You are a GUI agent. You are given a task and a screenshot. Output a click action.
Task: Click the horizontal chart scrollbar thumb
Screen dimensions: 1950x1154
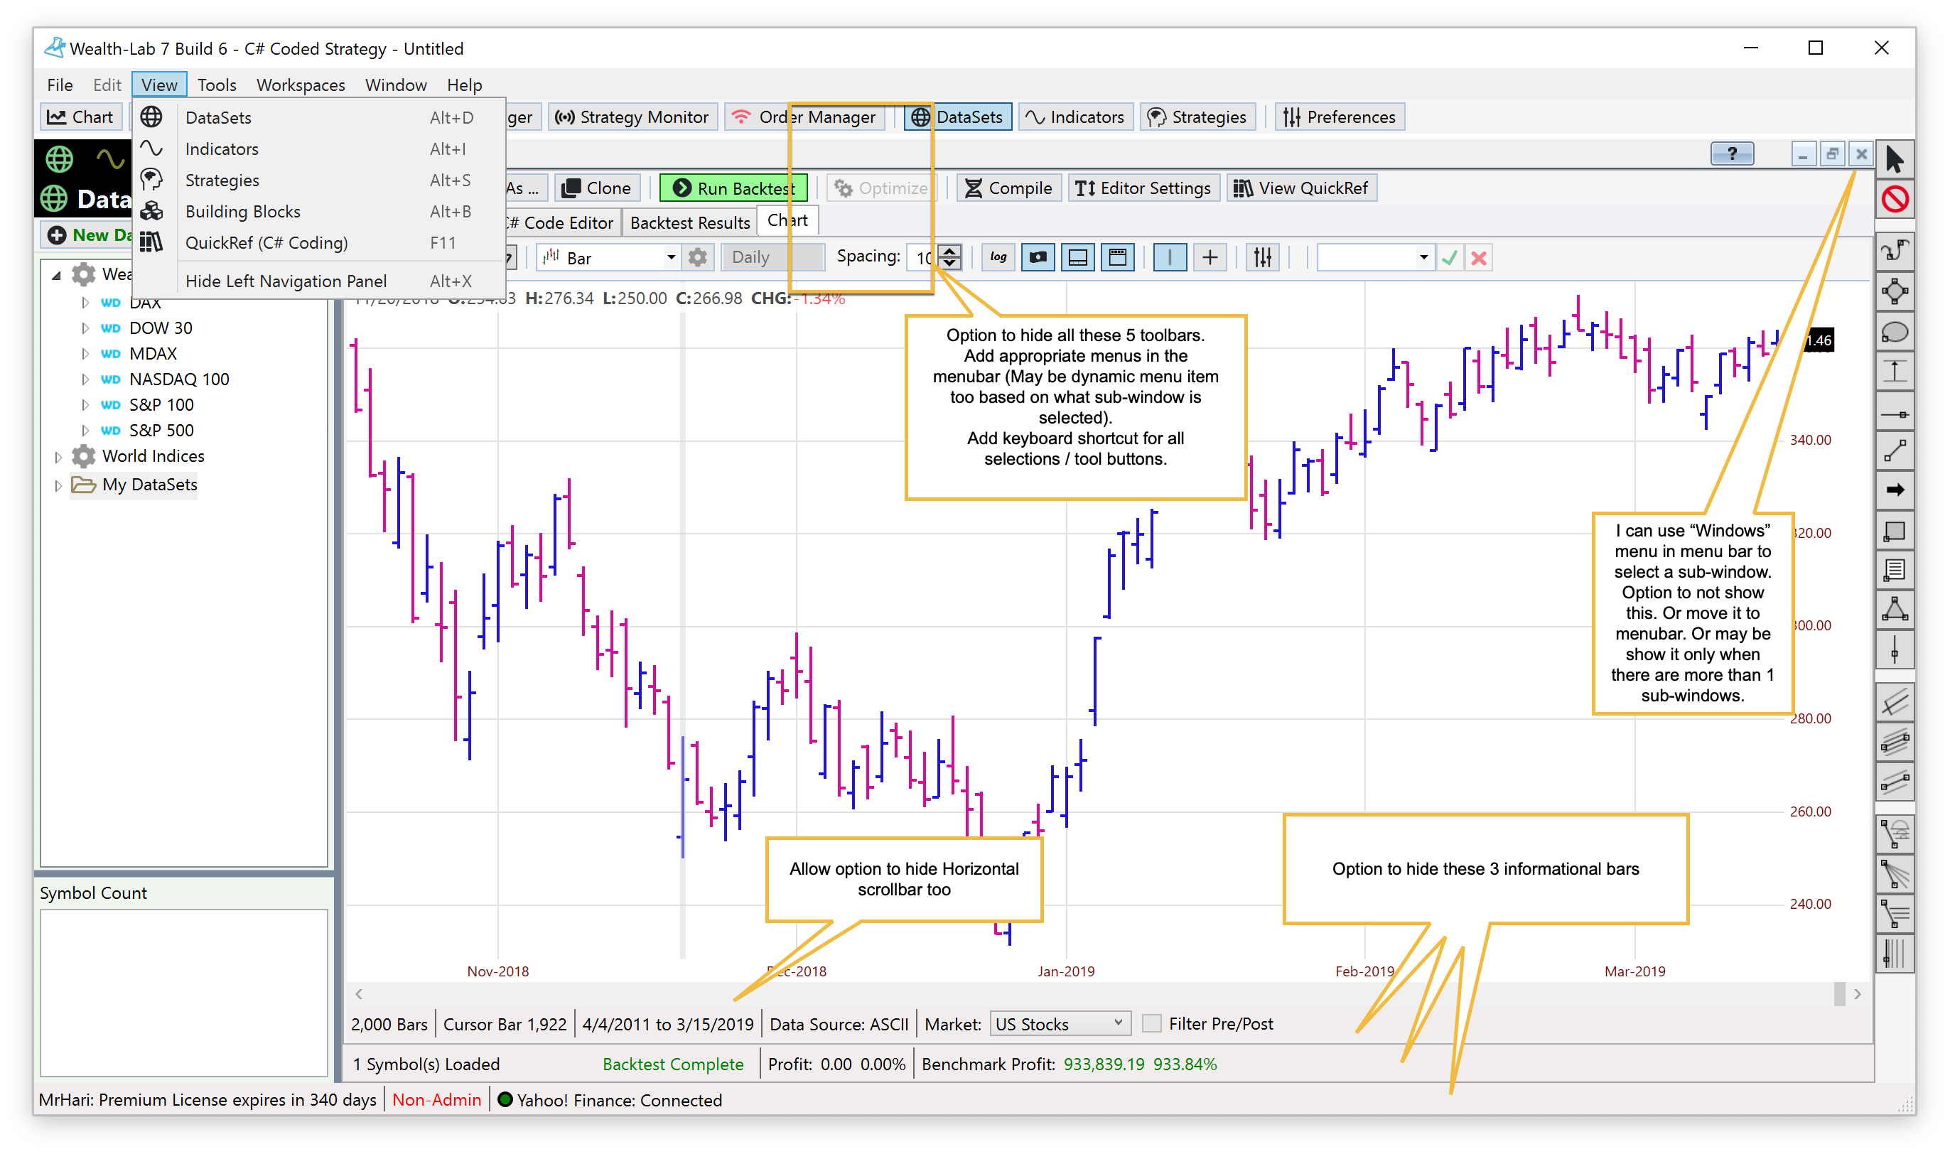(x=1839, y=994)
